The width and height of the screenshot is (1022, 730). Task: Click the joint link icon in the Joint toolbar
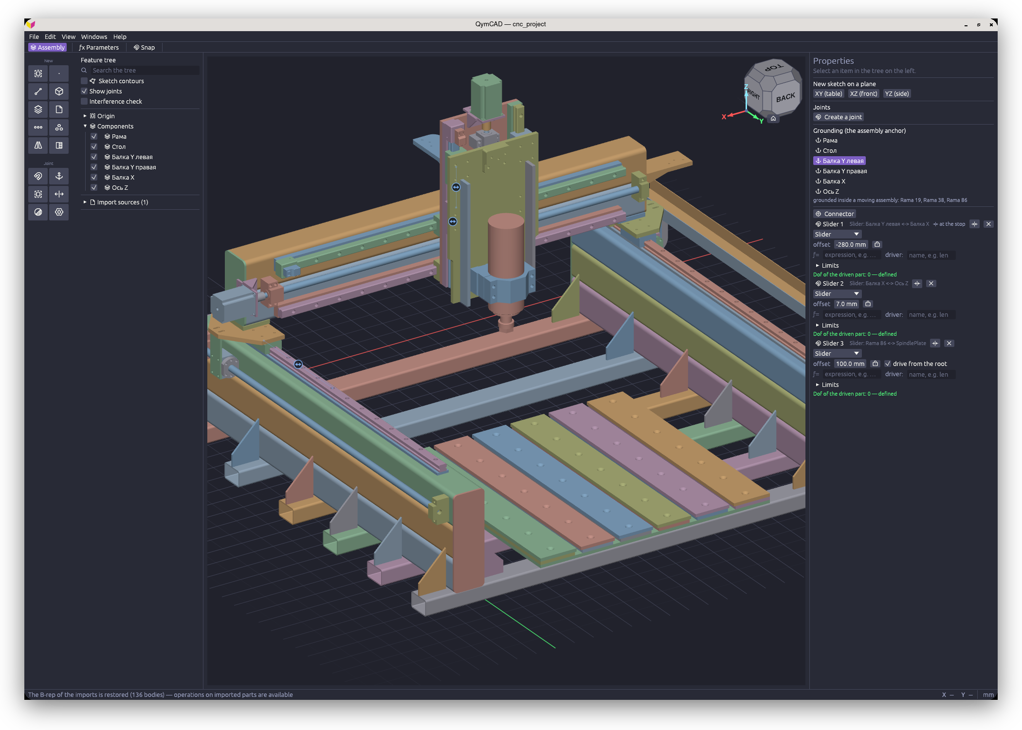tap(38, 176)
